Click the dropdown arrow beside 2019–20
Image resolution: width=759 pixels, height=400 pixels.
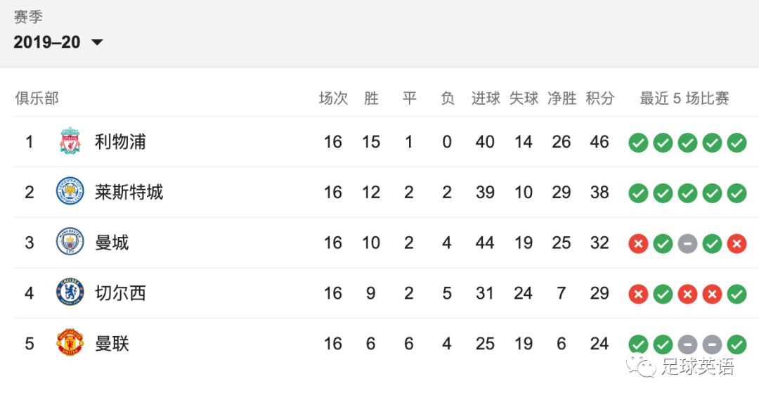point(97,42)
